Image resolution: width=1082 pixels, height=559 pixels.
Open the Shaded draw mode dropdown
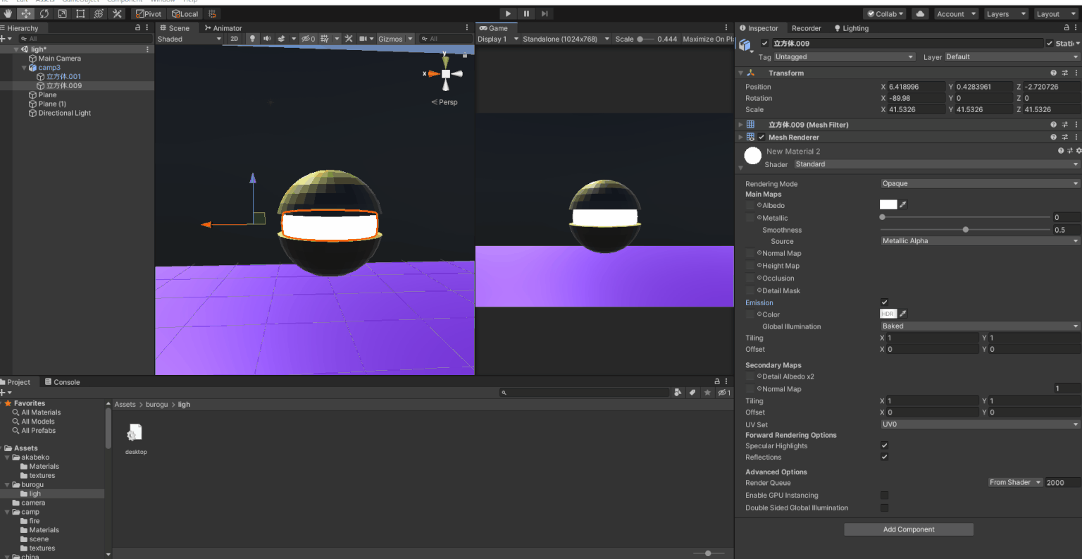coord(187,39)
